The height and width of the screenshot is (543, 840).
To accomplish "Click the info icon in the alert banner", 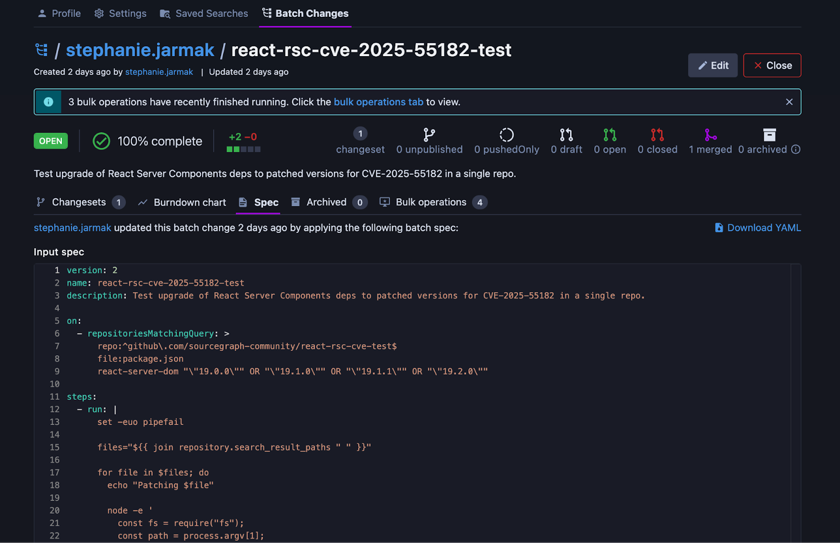I will (x=48, y=102).
